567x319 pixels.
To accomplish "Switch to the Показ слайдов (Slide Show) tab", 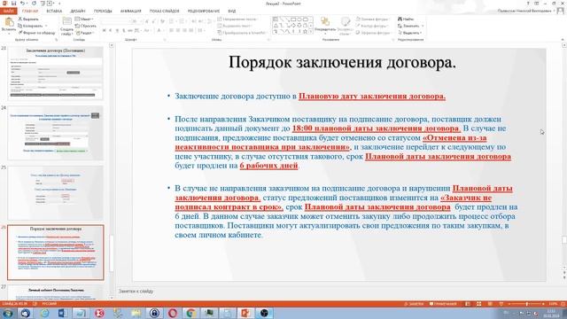I will [165, 12].
